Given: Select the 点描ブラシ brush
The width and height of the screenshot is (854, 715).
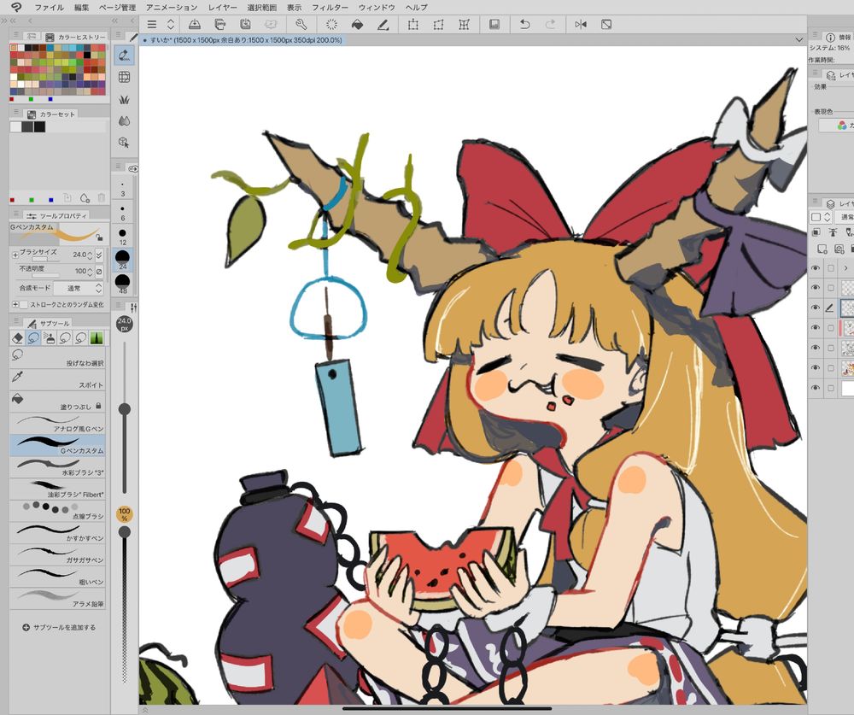Looking at the screenshot, I should click(x=57, y=511).
